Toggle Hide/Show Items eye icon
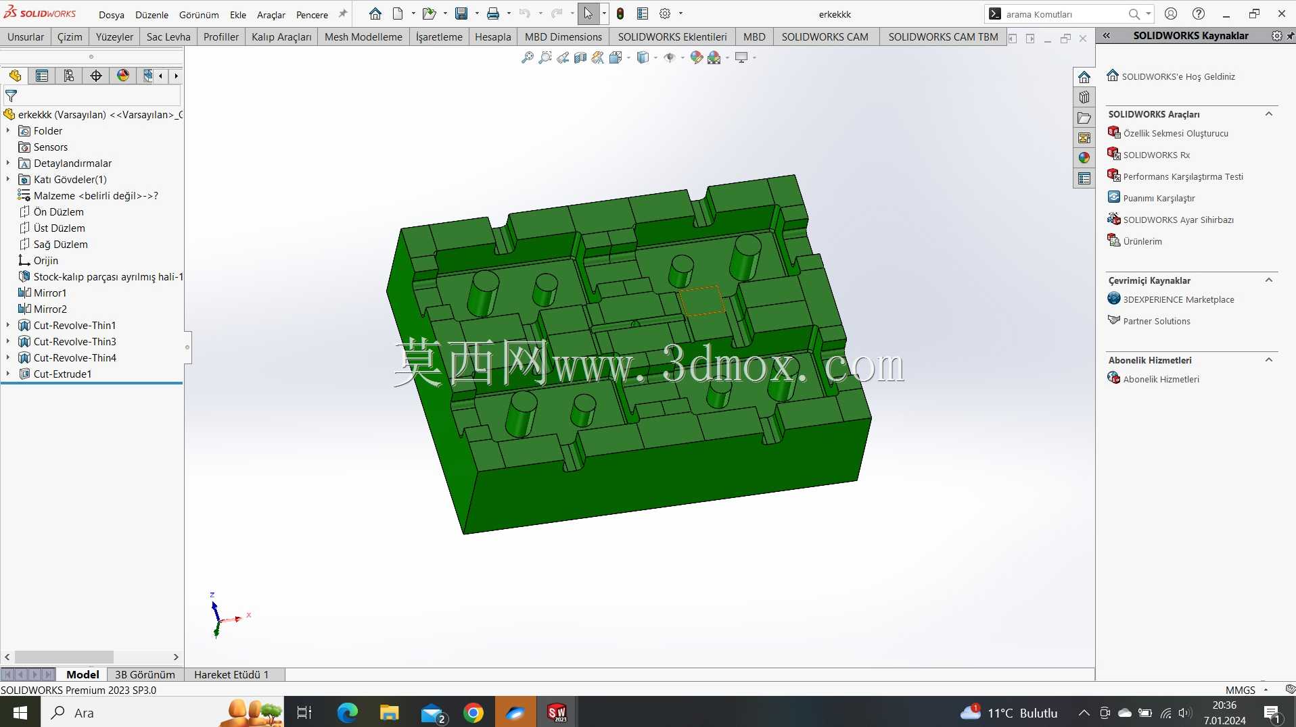 (x=670, y=58)
